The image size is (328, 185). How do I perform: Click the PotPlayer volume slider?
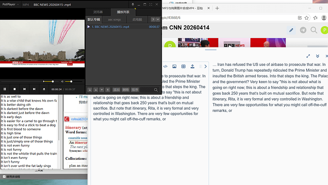click(x=73, y=82)
